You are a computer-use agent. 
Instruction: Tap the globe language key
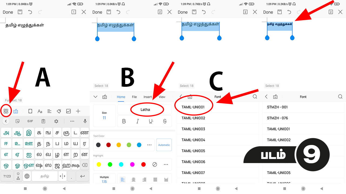point(27,176)
